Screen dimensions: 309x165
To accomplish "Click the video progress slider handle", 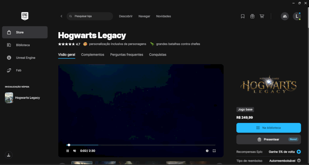I will [x=69, y=145].
